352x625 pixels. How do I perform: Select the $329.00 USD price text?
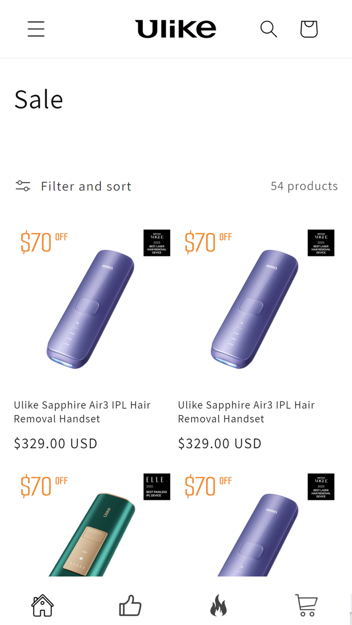(55, 443)
